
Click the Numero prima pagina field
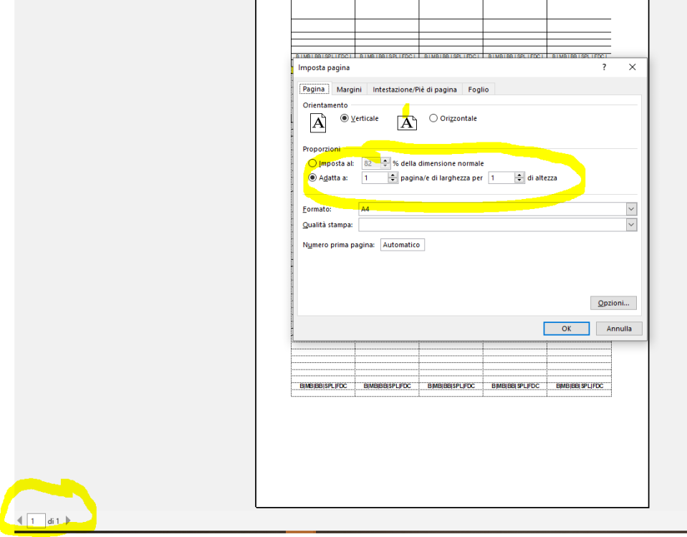402,245
